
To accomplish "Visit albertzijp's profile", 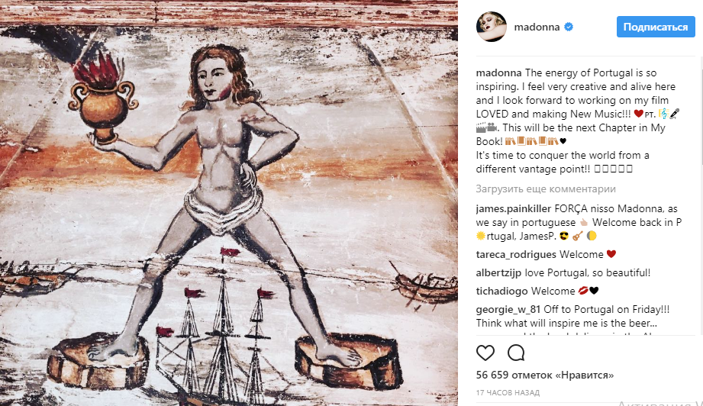I will pos(498,273).
